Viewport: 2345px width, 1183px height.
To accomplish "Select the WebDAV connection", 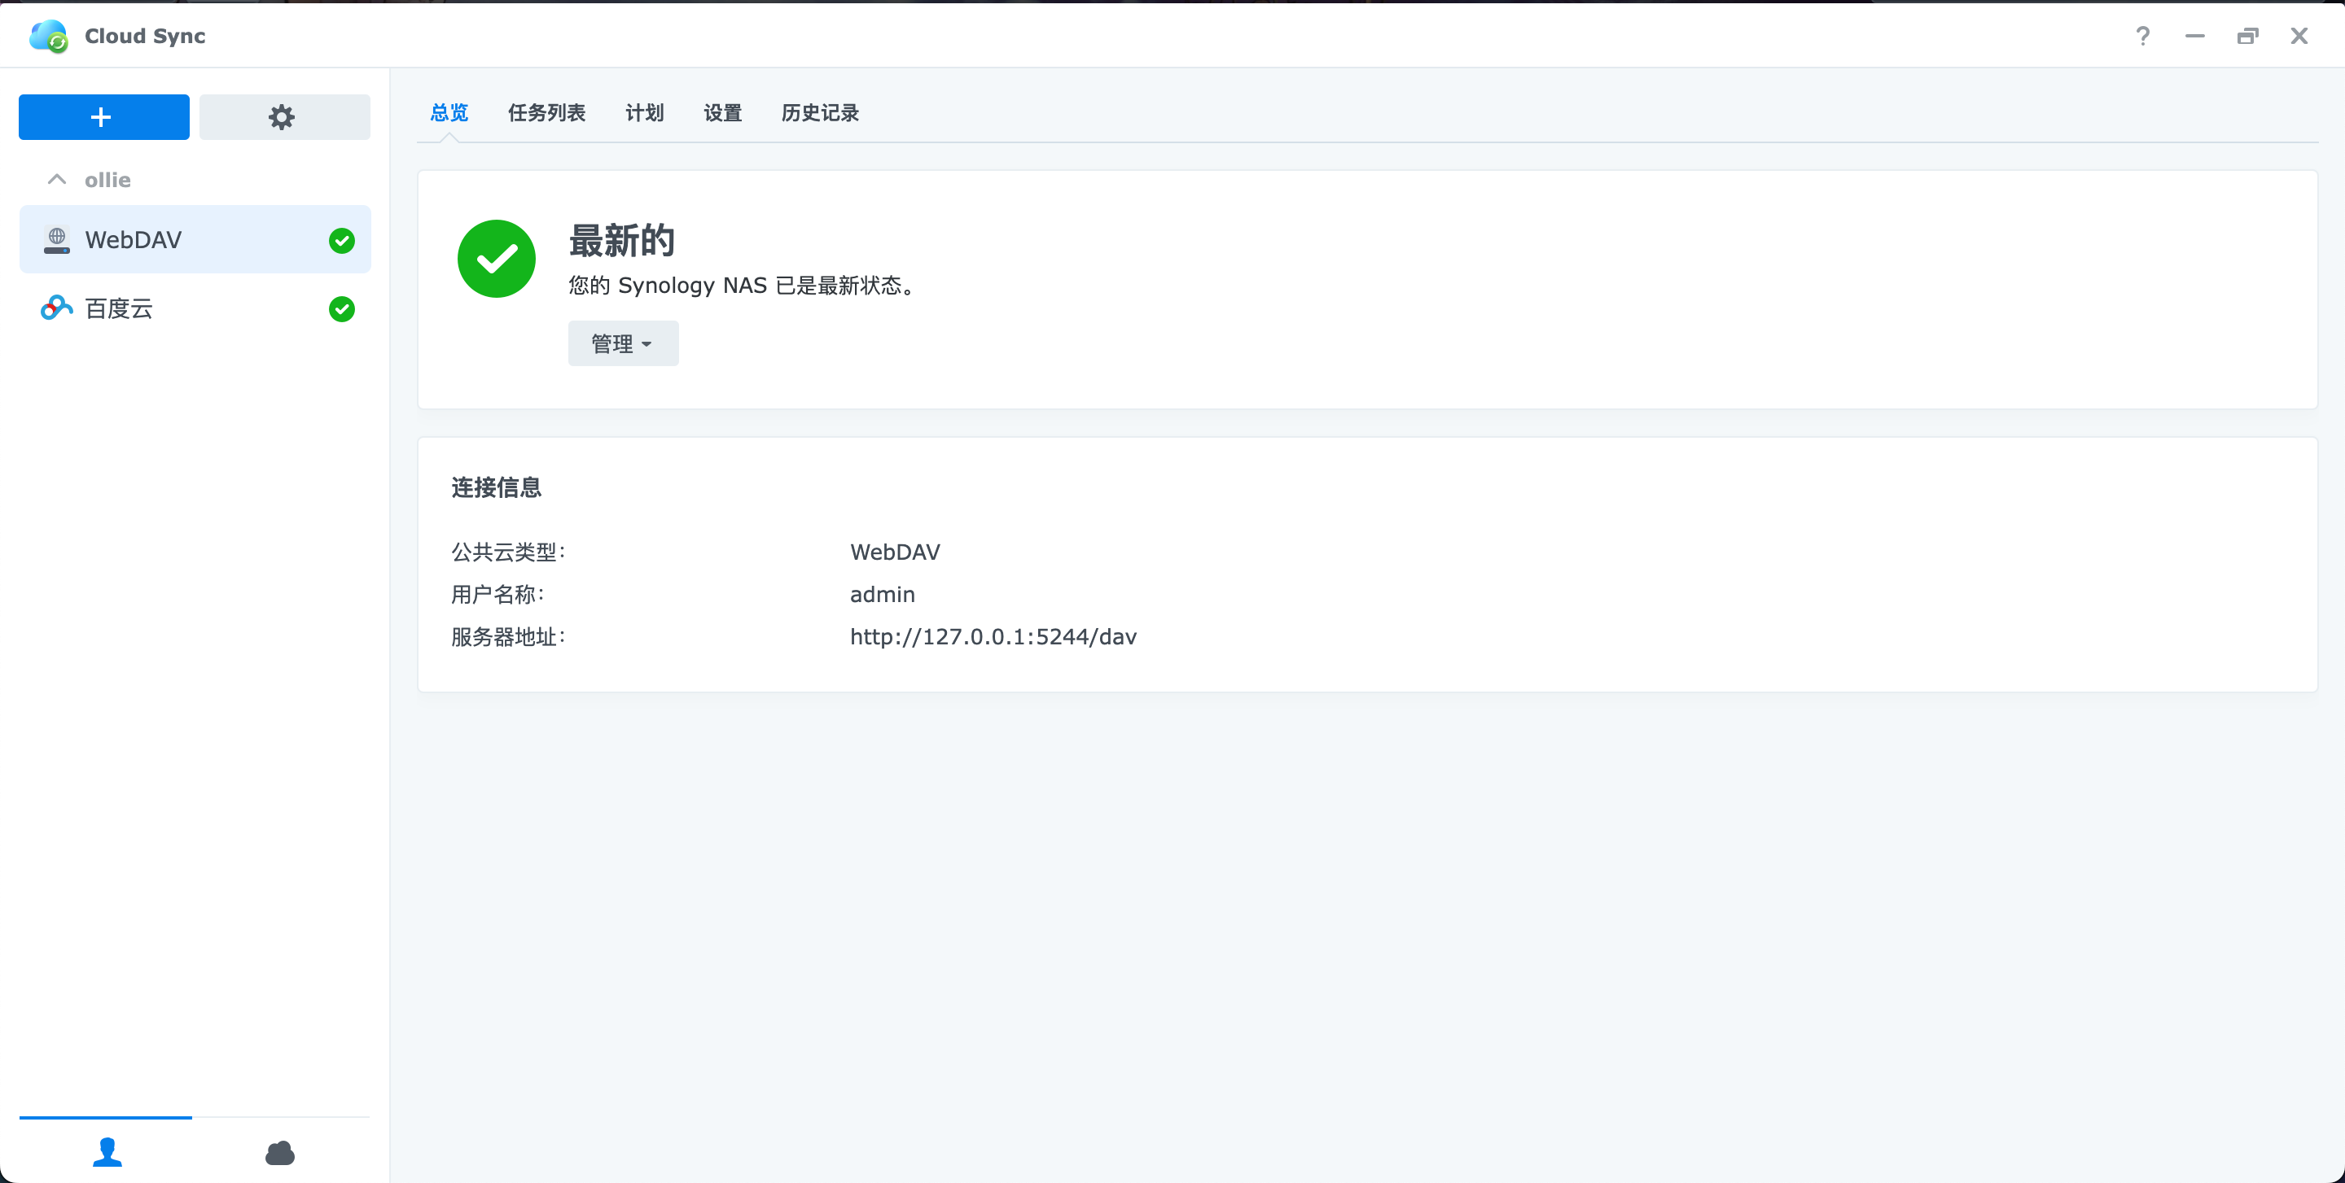I will click(195, 239).
